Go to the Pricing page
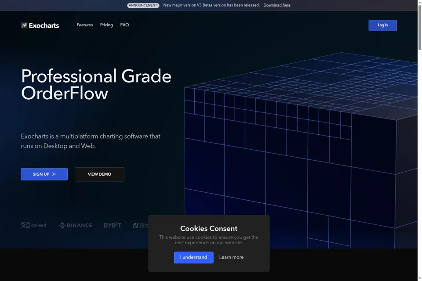The image size is (422, 281). click(x=106, y=25)
